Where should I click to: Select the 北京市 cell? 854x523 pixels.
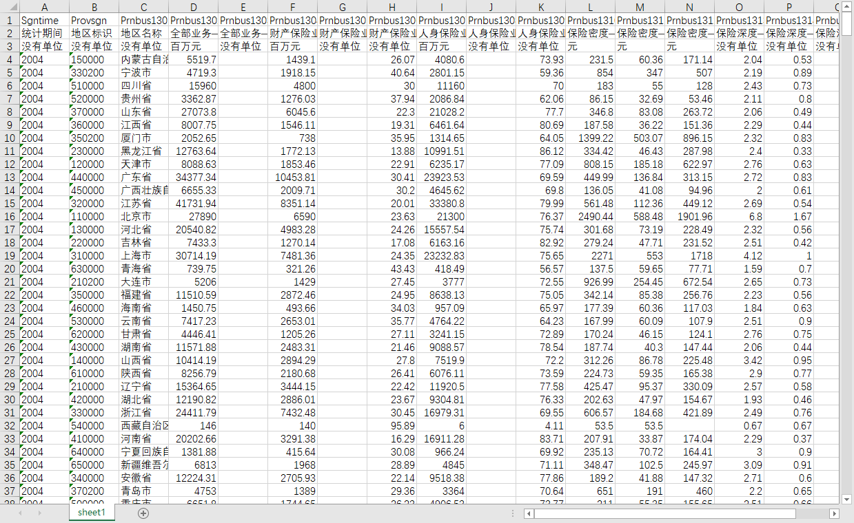click(143, 216)
